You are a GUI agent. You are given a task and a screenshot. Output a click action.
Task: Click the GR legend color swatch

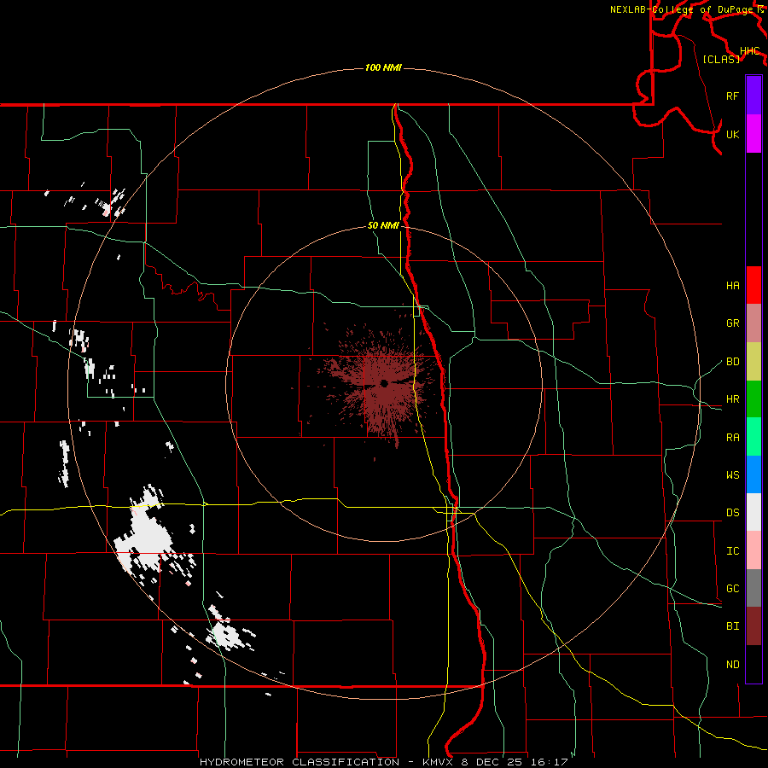(x=753, y=323)
